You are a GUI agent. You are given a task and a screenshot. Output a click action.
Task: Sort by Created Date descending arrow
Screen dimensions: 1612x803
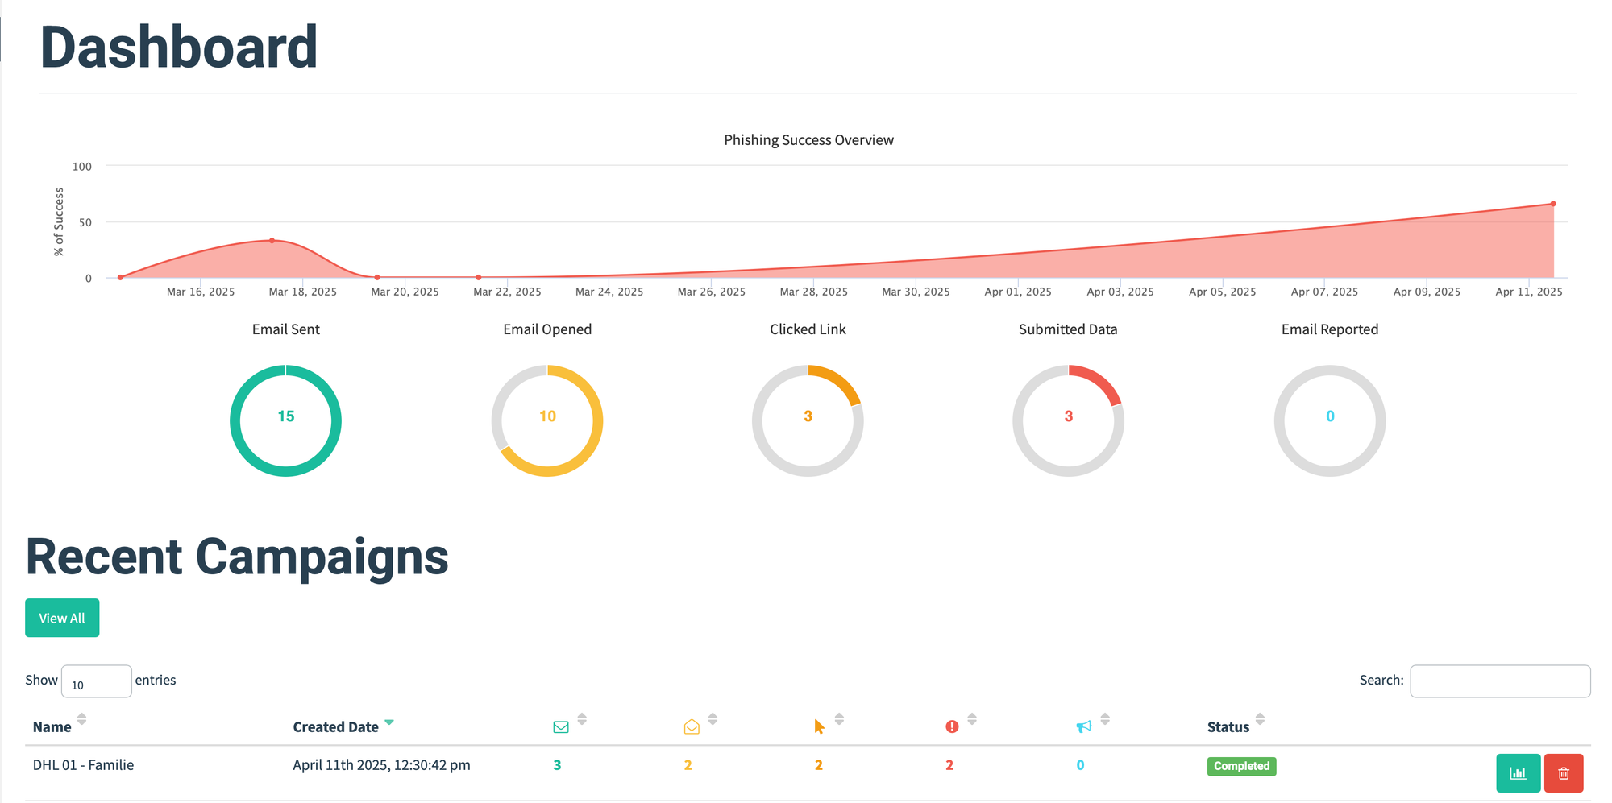tap(389, 722)
